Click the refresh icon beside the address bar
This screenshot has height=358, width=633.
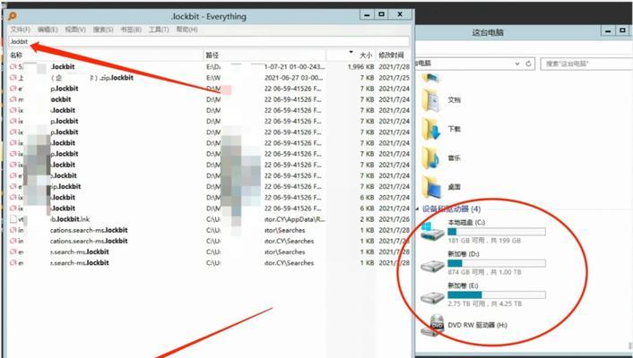(x=528, y=64)
